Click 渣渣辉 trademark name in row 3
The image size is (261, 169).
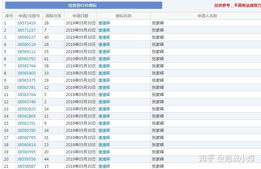[104, 37]
